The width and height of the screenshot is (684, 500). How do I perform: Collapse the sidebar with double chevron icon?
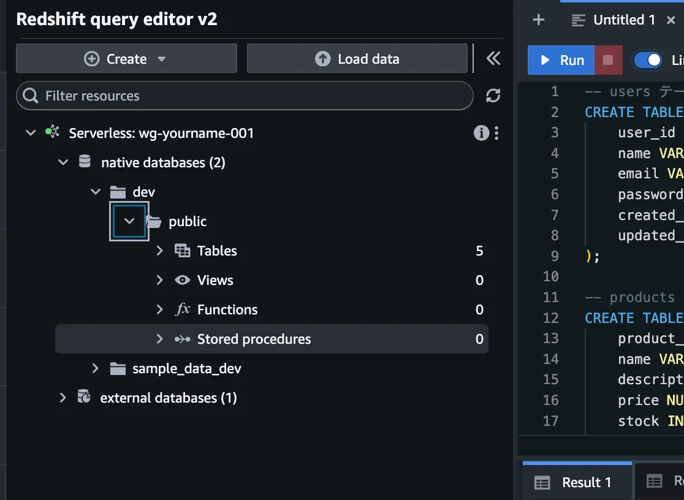tap(493, 58)
